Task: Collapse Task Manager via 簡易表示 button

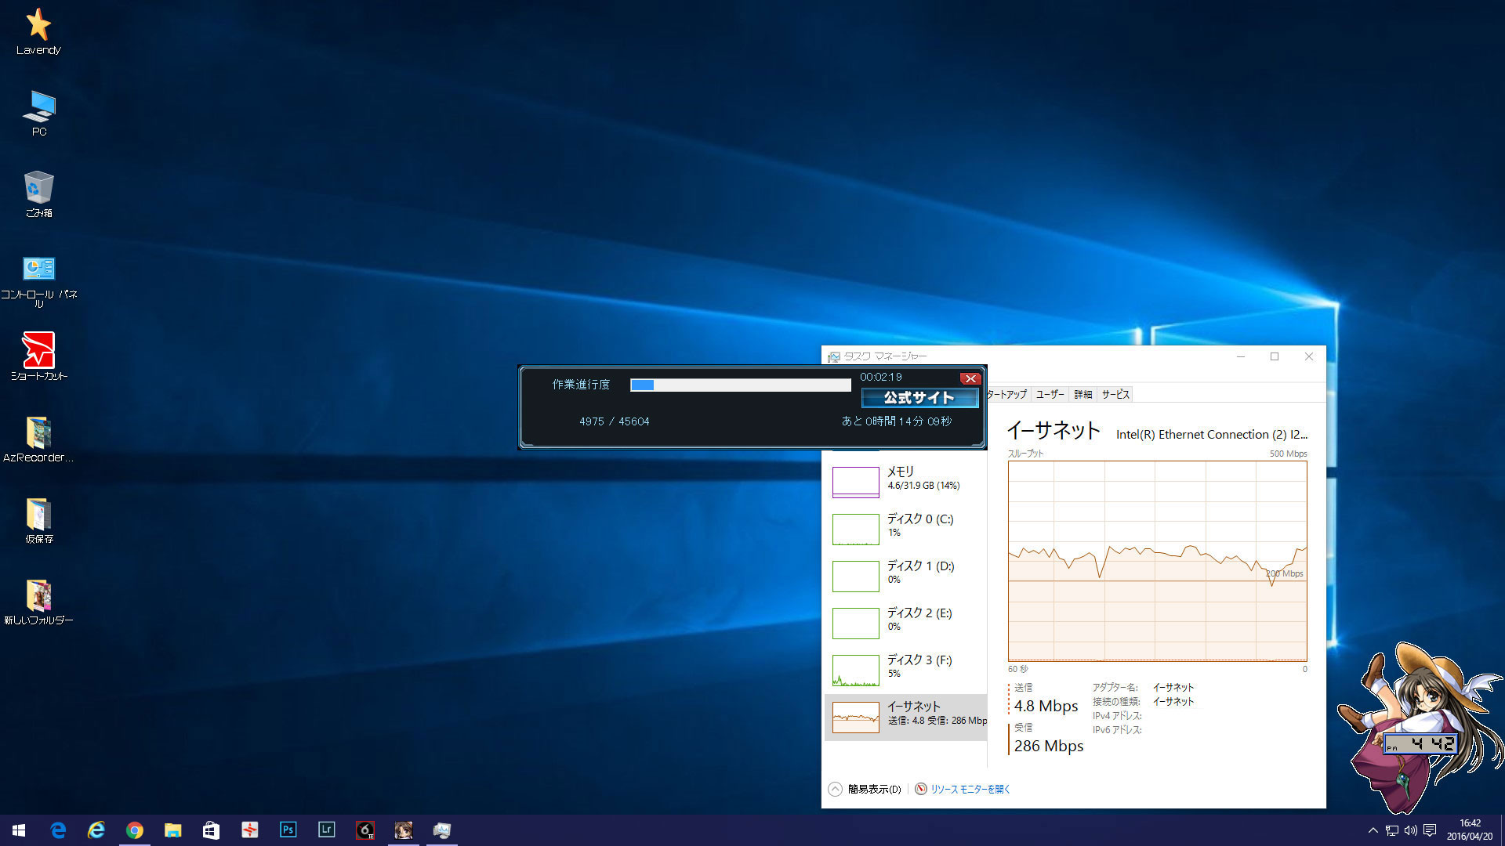Action: (x=865, y=789)
